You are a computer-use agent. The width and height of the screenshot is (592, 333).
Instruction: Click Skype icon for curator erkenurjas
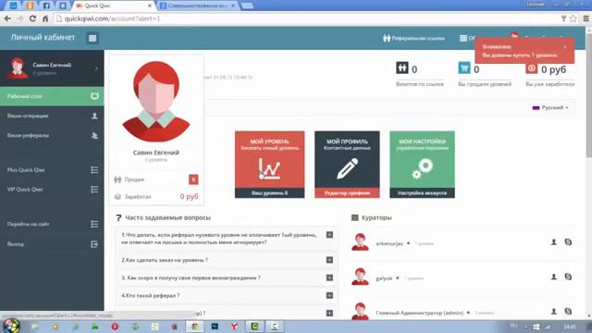pyautogui.click(x=568, y=242)
